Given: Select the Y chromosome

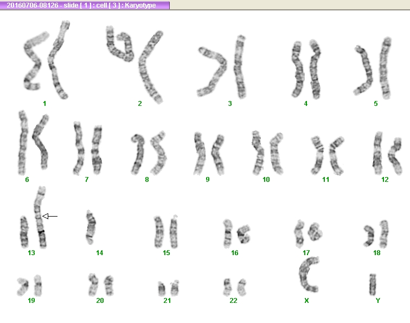Looking at the screenshot, I should coord(373,284).
